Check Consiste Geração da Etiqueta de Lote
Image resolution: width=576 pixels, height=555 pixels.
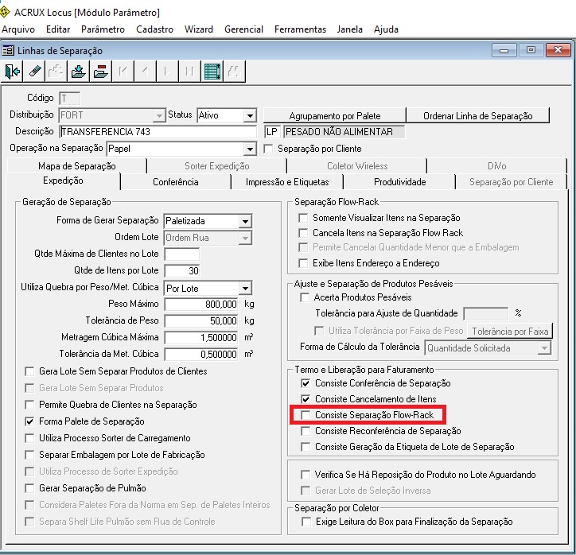pyautogui.click(x=306, y=447)
